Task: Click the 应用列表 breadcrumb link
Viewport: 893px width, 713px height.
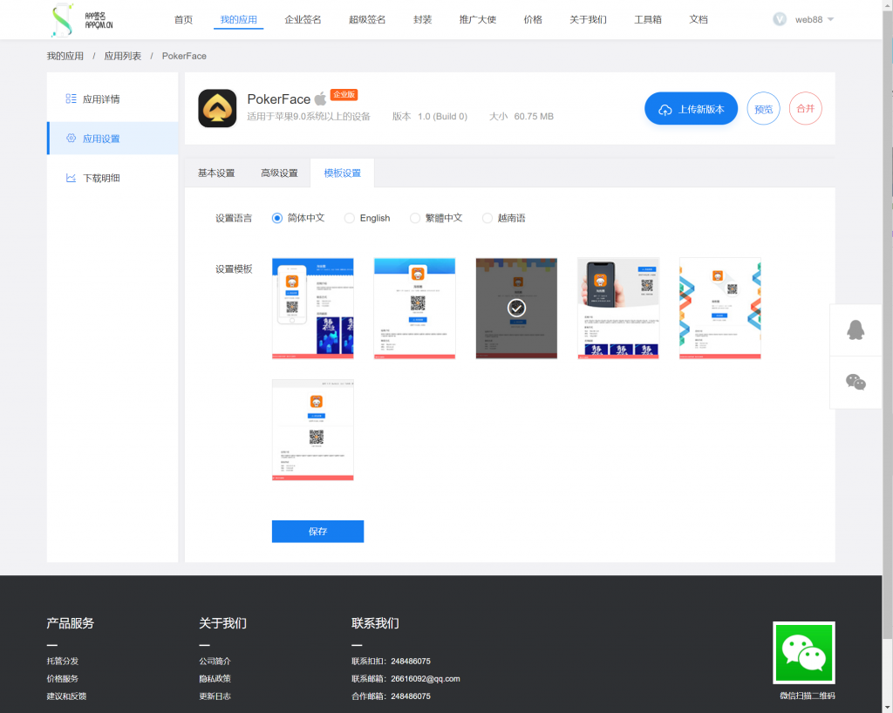Action: (x=123, y=56)
